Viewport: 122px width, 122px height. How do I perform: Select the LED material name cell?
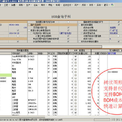coord(20,97)
